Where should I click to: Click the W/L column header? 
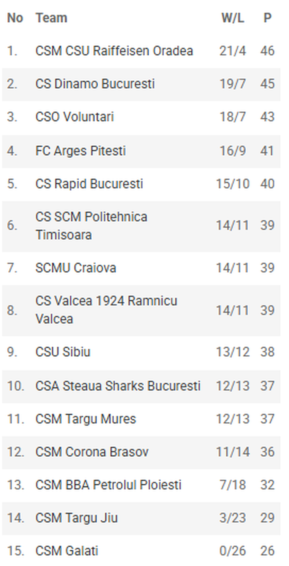coord(232,18)
